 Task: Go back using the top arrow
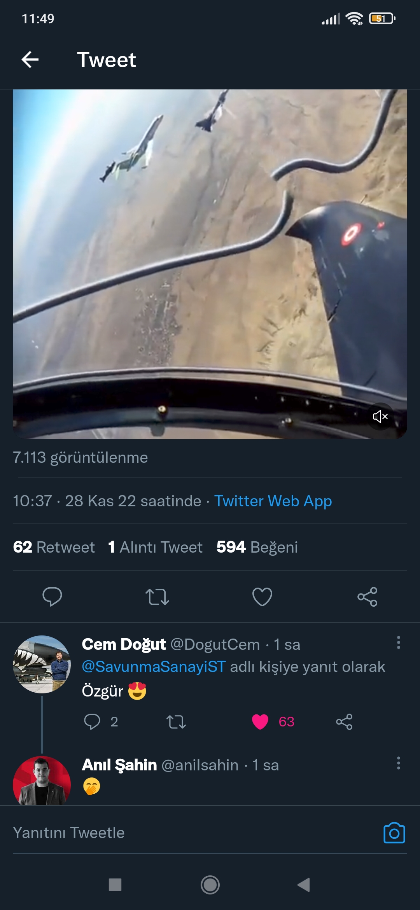pyautogui.click(x=30, y=59)
